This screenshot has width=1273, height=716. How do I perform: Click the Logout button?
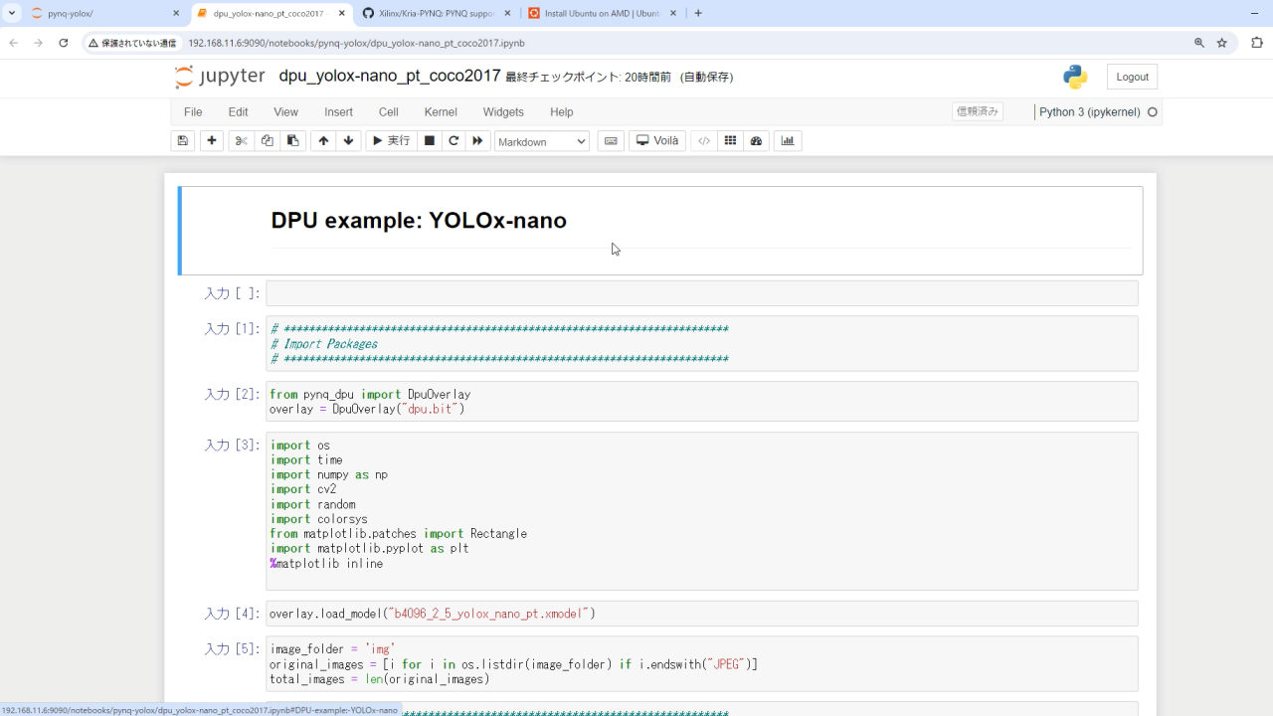pos(1131,76)
